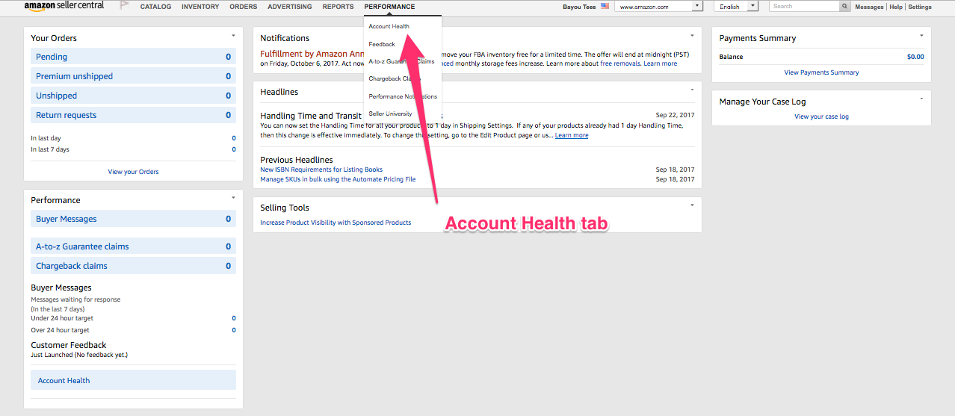Collapse the Your Orders widget arrow

(x=233, y=36)
